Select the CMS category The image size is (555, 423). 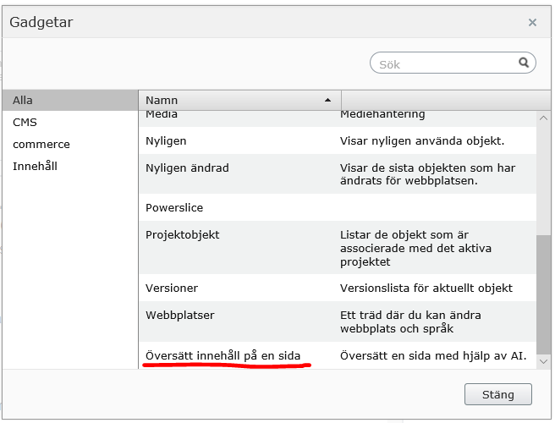25,122
